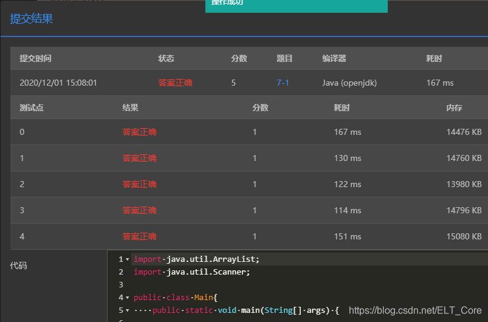The width and height of the screenshot is (488, 322).
Task: Click the 状态 column header
Action: point(166,58)
